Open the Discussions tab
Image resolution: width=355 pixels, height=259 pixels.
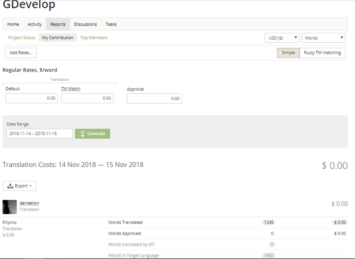[x=86, y=24]
